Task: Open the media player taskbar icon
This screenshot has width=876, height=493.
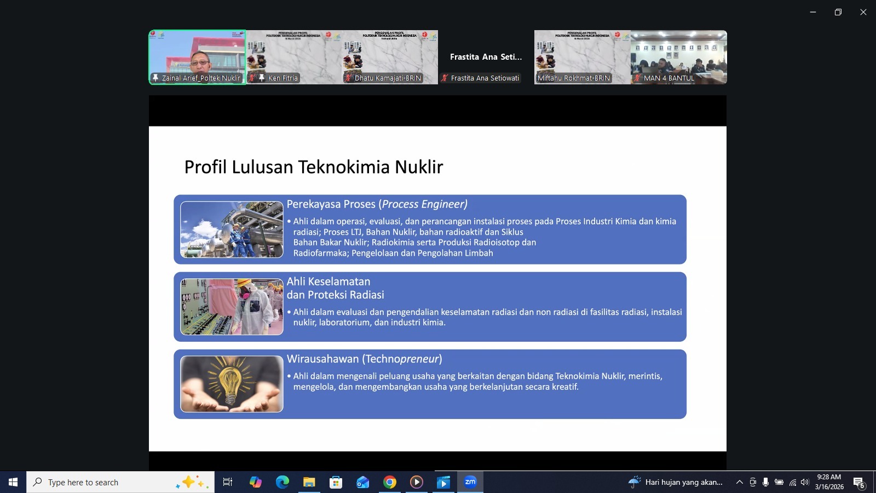Action: click(x=417, y=482)
